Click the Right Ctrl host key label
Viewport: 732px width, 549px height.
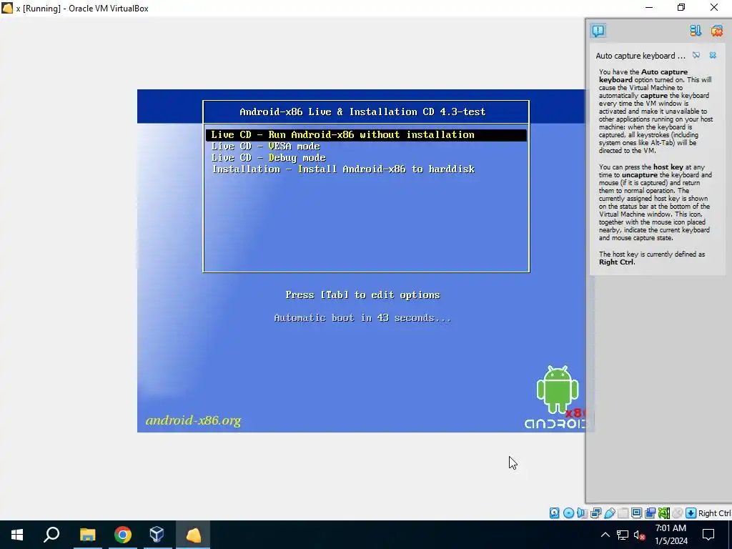[x=714, y=513]
